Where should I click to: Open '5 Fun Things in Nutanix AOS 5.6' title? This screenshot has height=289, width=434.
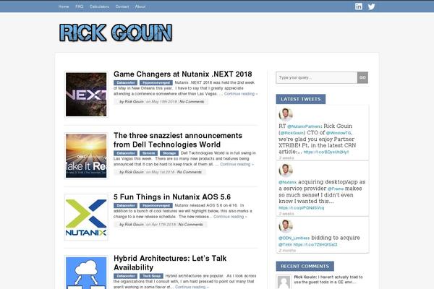(x=172, y=197)
